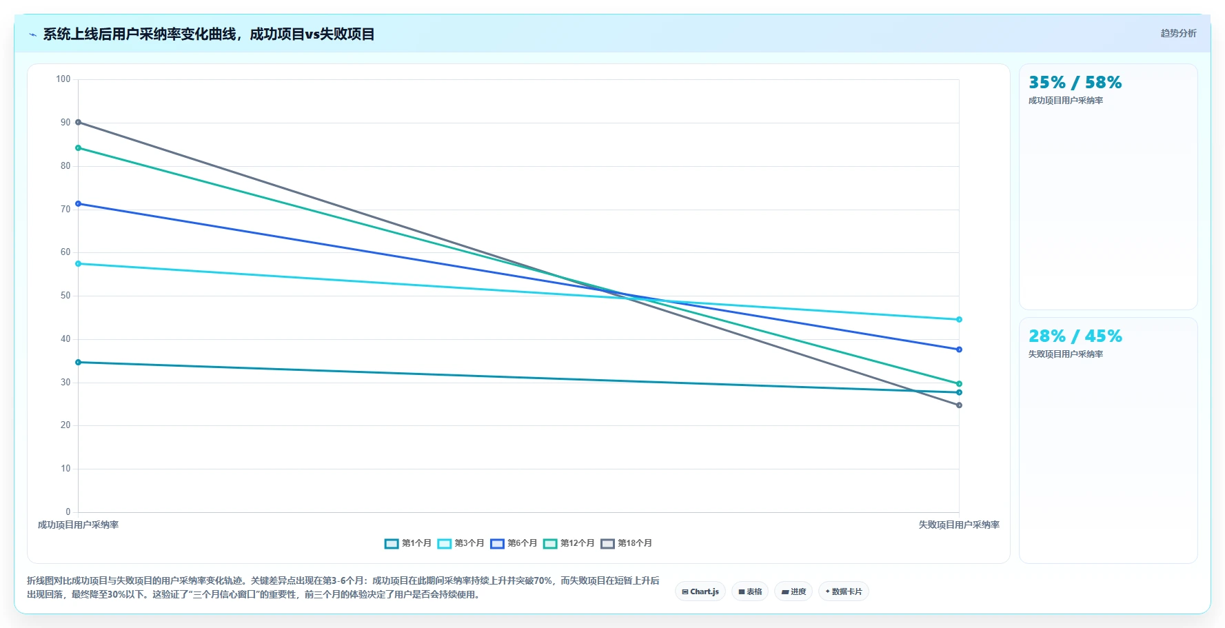This screenshot has height=628, width=1225.
Task: Toggle the 第1个月 legend item
Action: pos(408,543)
